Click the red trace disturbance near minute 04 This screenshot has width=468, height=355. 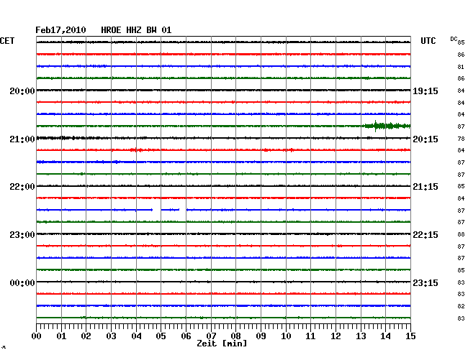tap(136, 149)
